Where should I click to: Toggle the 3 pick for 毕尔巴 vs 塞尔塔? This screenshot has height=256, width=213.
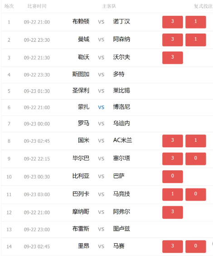[x=173, y=159]
